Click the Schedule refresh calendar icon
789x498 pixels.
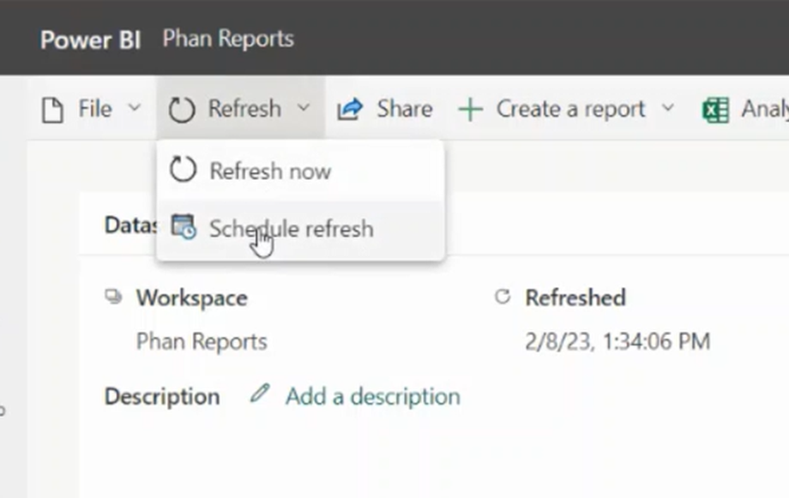click(x=184, y=227)
